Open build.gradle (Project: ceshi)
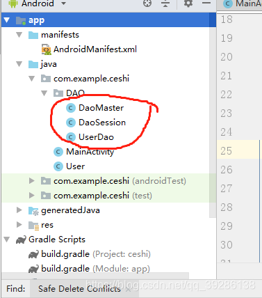The height and width of the screenshot is (298, 262). [x=96, y=254]
